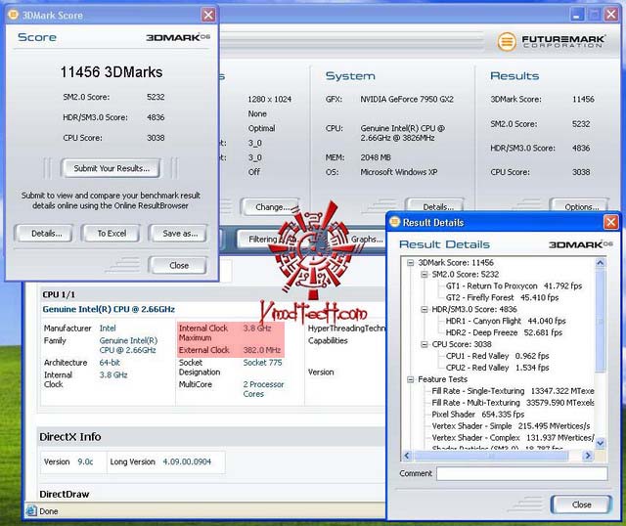Click inside the Comment input field
This screenshot has width=626, height=526.
click(521, 474)
